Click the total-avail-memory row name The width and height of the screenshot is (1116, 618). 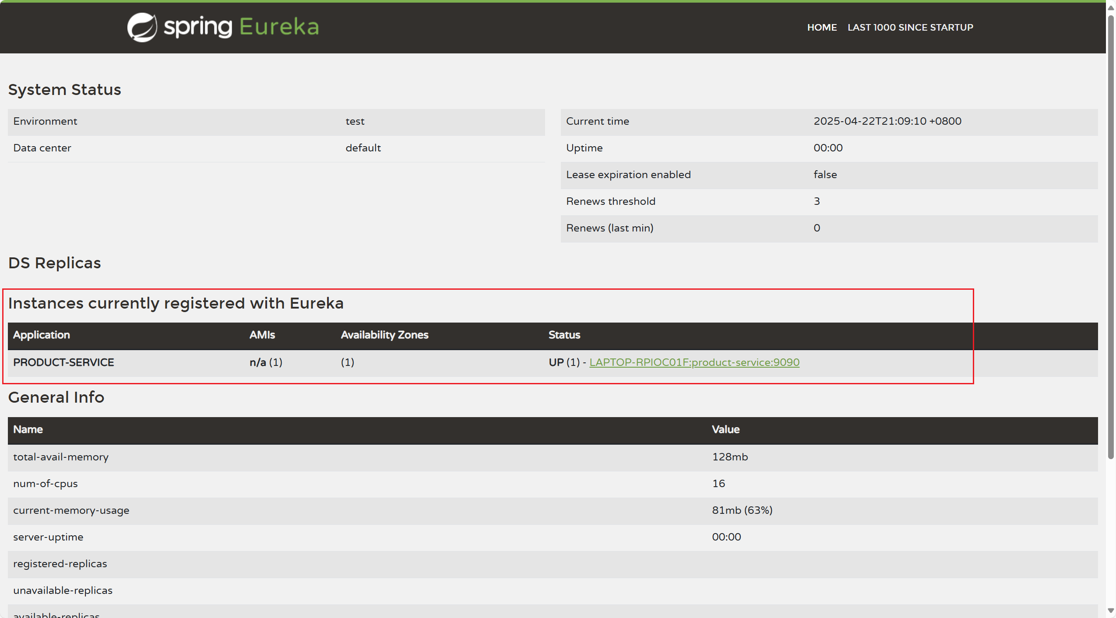(61, 457)
